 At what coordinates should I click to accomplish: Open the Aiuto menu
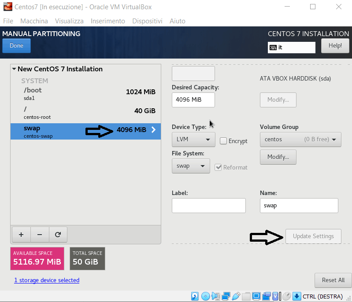tap(178, 21)
